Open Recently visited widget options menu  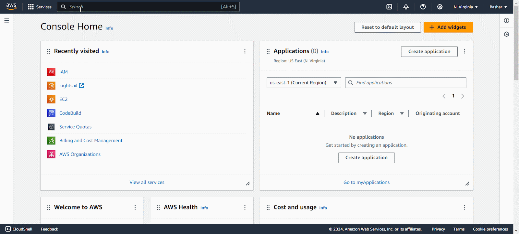point(245,51)
